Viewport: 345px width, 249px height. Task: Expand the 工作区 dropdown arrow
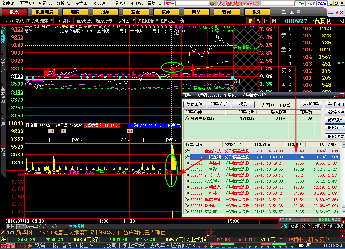[x=299, y=12]
